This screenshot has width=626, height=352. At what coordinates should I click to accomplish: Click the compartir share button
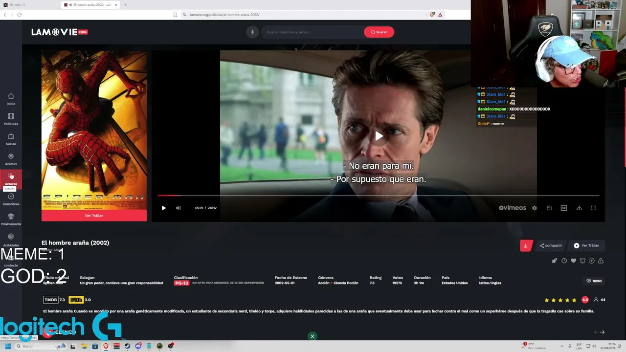(x=551, y=245)
